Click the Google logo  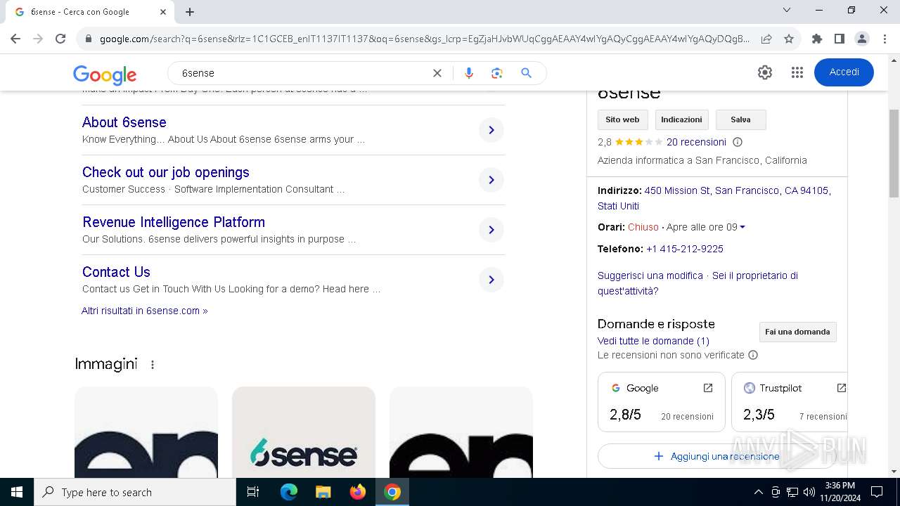pyautogui.click(x=105, y=74)
